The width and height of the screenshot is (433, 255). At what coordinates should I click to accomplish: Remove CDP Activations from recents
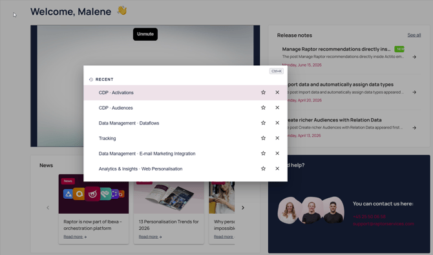pyautogui.click(x=277, y=92)
